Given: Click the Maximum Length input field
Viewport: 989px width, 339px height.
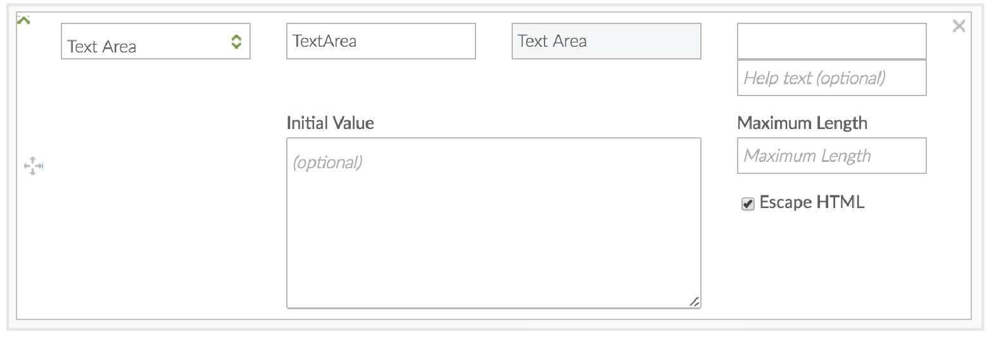Looking at the screenshot, I should [831, 156].
